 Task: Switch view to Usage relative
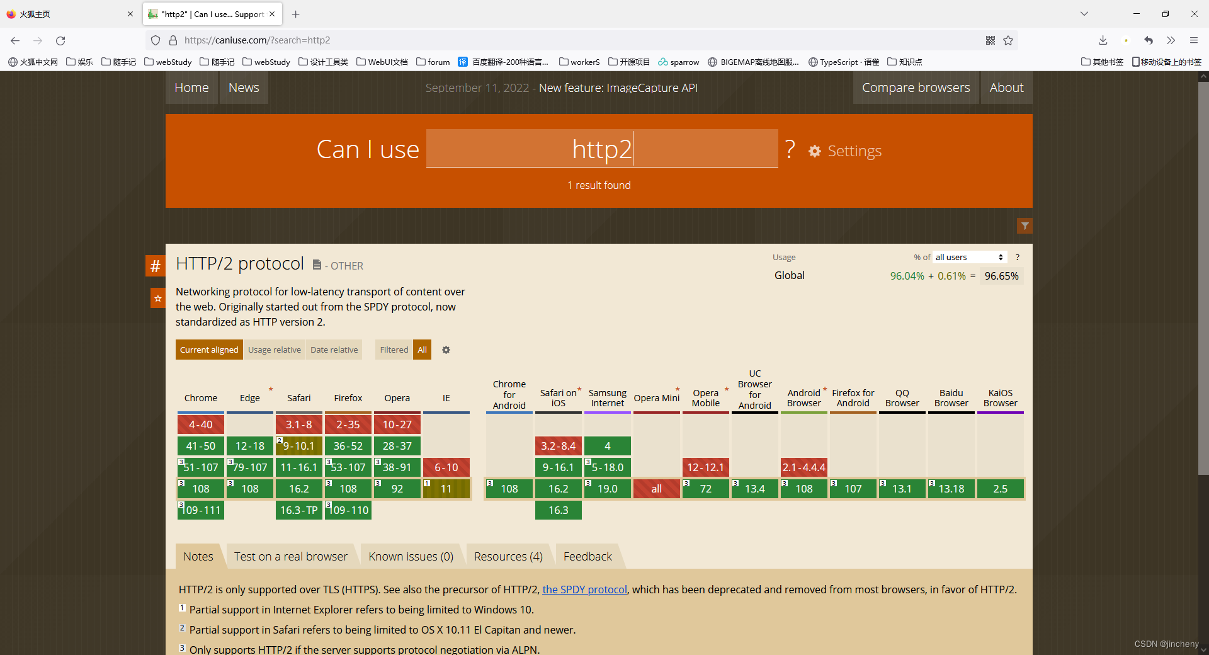[274, 350]
